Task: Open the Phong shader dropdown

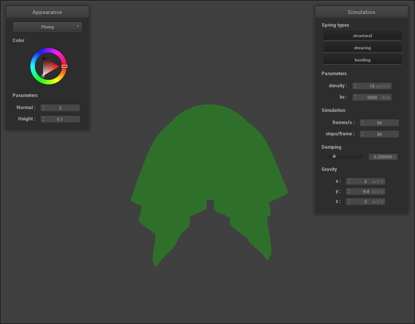Action: tap(47, 27)
